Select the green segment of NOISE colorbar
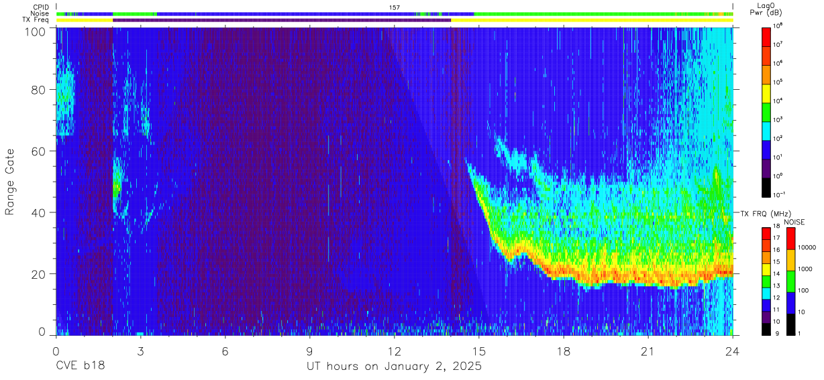Viewport: 824px width, 380px height. (x=790, y=281)
